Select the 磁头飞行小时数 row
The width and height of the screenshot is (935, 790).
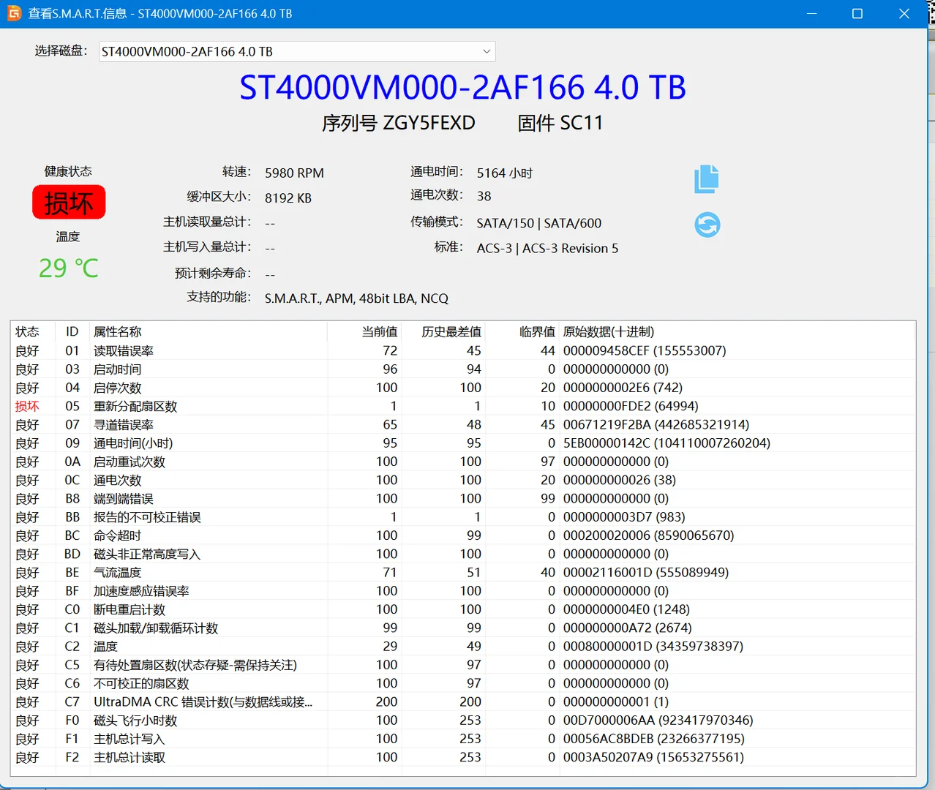coord(463,721)
